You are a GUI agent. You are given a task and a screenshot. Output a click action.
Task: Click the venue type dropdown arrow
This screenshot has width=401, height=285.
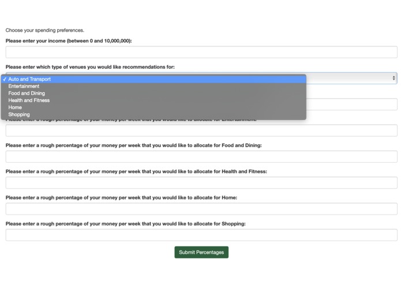393,78
